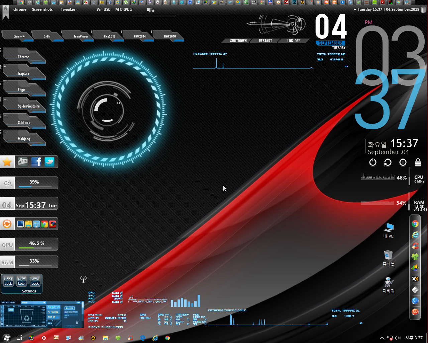Open the 휴지통 recycle bin desktop icon
This screenshot has width=428, height=343.
[389, 258]
